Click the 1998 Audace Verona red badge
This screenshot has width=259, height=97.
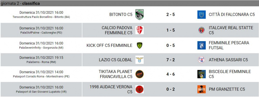click(x=139, y=89)
